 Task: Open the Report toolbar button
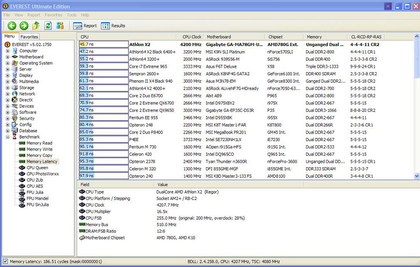[x=85, y=26]
